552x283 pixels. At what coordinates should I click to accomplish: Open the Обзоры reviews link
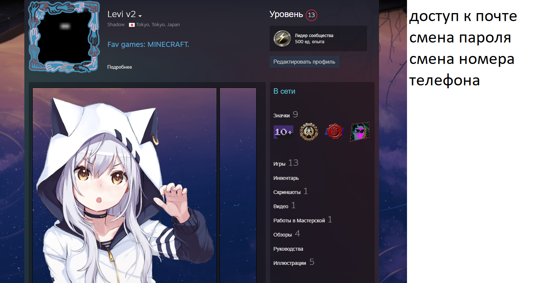tap(283, 235)
